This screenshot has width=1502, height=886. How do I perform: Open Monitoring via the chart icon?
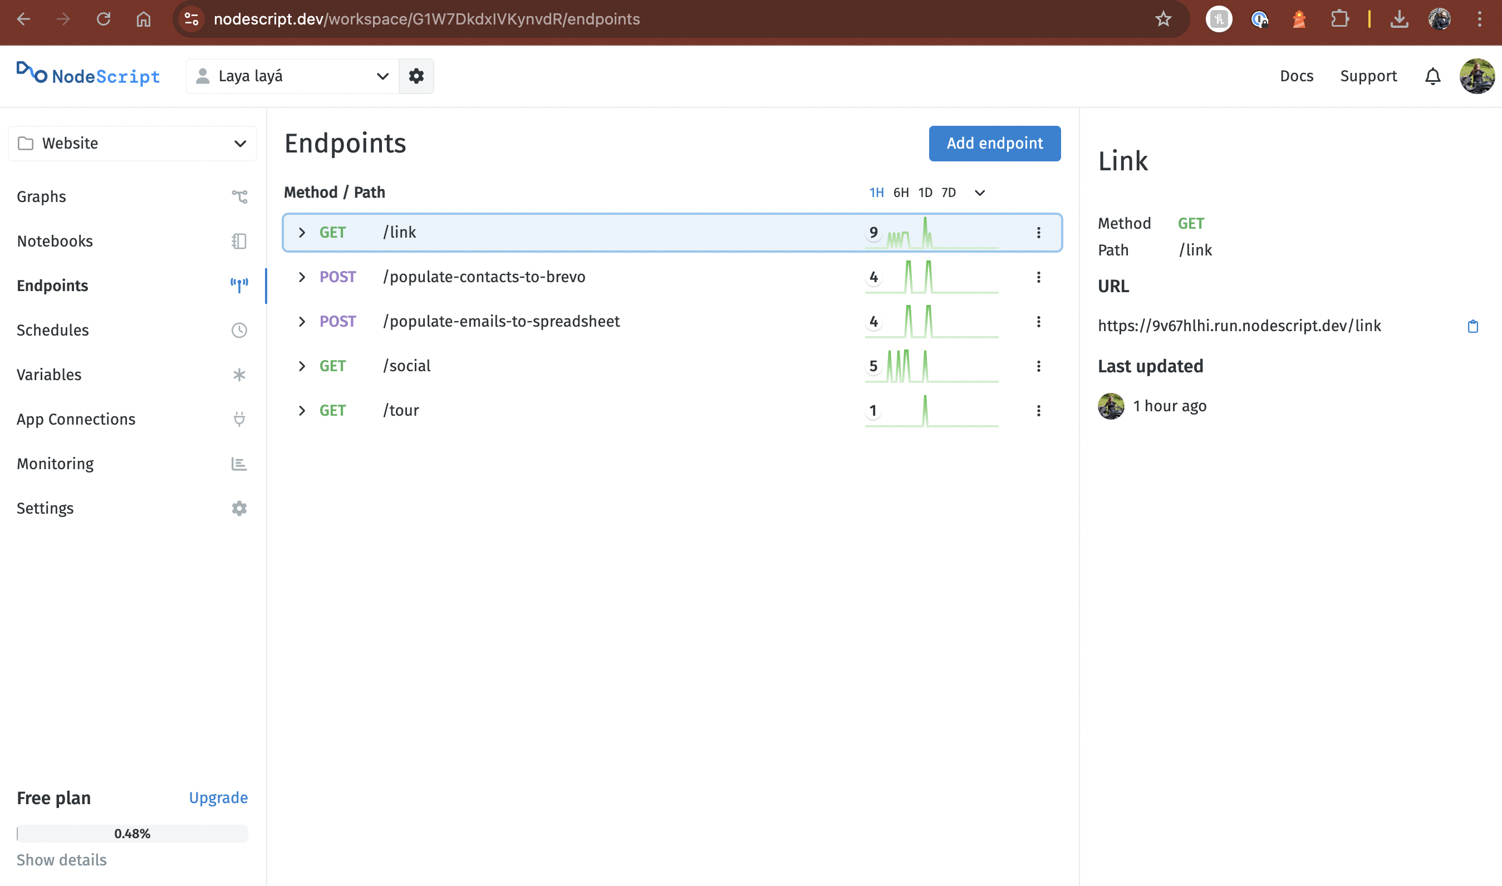[239, 463]
